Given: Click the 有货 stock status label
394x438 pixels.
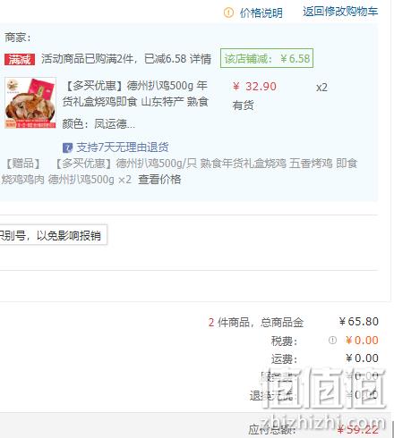Looking at the screenshot, I should tap(243, 105).
